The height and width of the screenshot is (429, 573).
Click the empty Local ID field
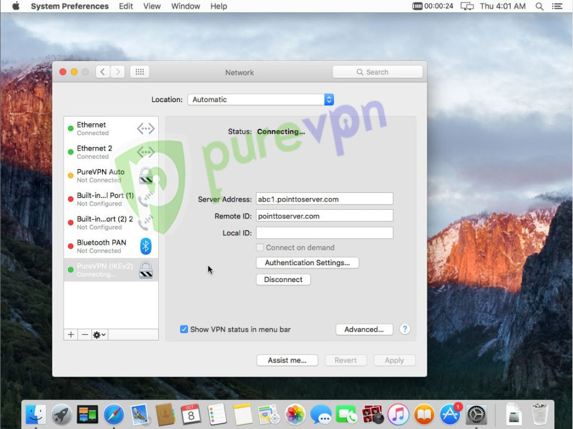[x=324, y=233]
